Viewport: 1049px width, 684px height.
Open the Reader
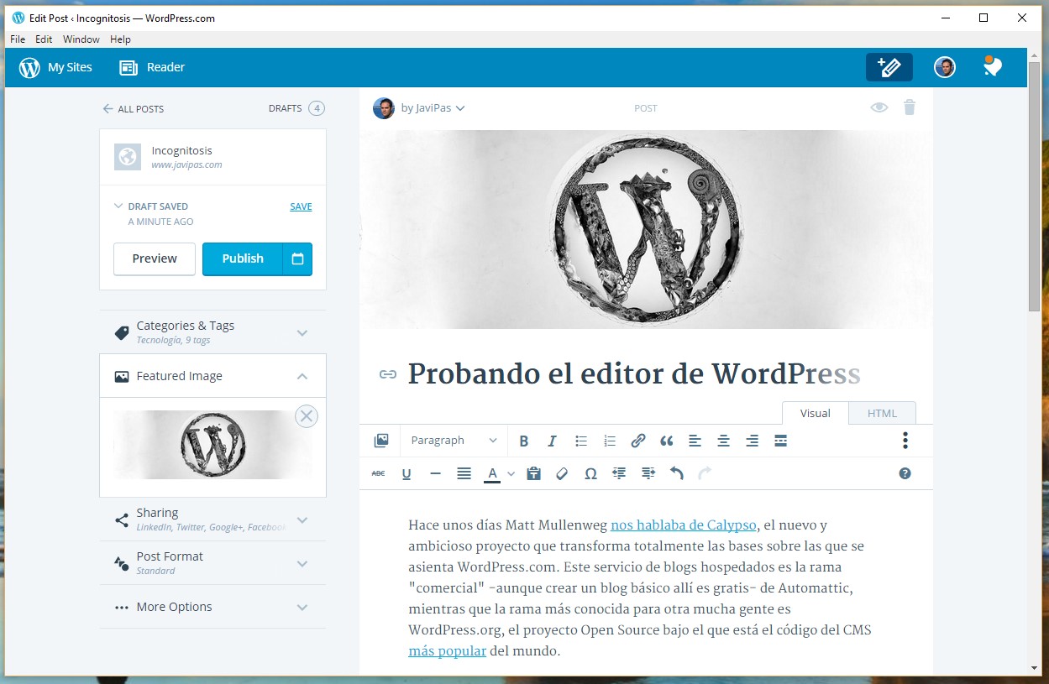[x=152, y=67]
